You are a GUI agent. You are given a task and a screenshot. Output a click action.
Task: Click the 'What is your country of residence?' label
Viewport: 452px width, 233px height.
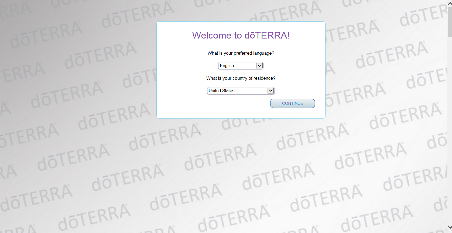[x=241, y=78]
